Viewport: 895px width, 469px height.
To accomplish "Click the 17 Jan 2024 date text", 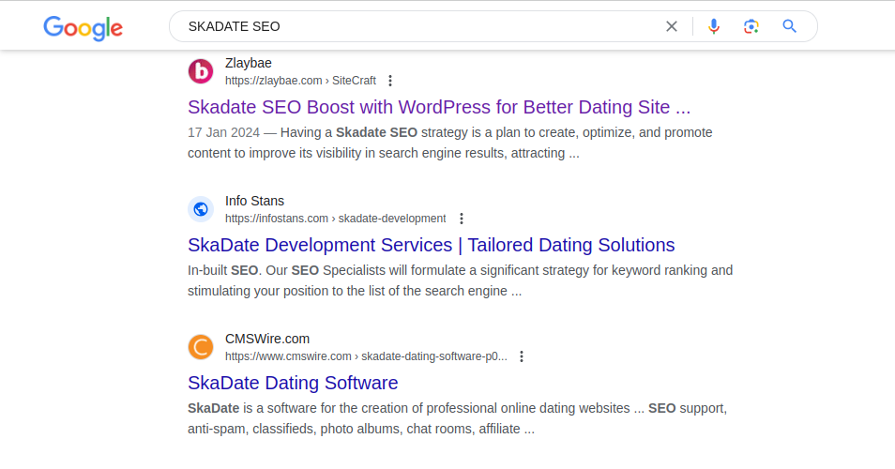I will coord(223,132).
